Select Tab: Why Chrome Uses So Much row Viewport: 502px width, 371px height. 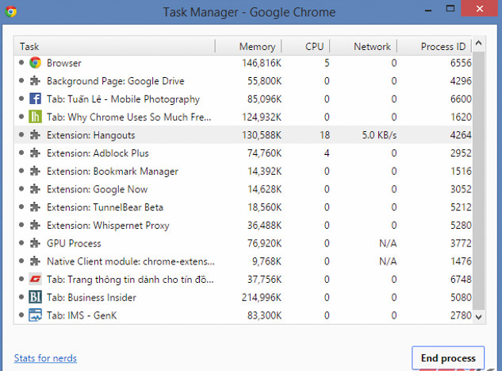(x=243, y=117)
